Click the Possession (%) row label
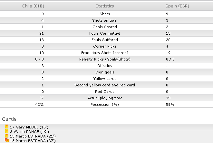Viewport: 213px width, 143px height. (105, 104)
